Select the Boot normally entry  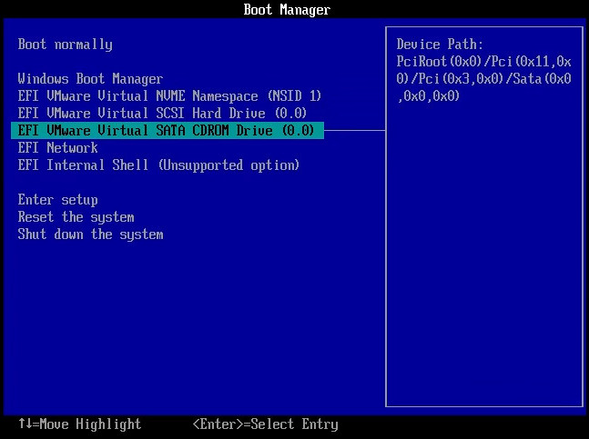[66, 45]
